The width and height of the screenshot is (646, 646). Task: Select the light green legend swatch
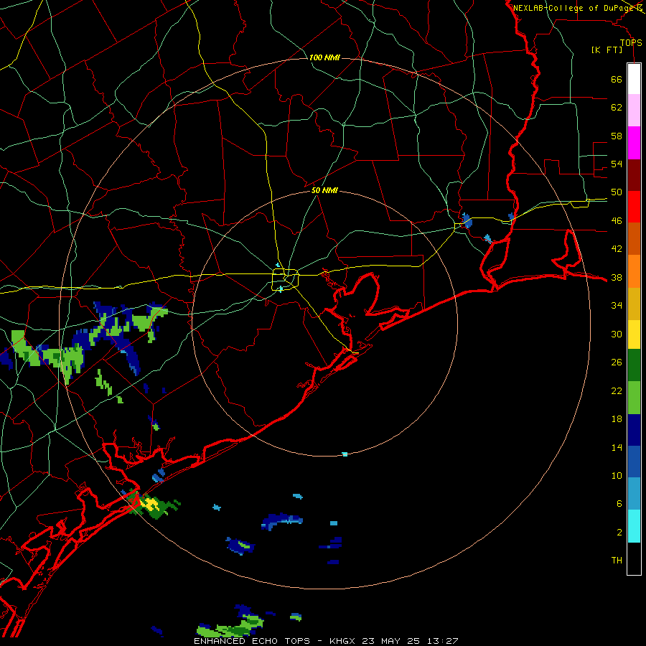coord(634,398)
